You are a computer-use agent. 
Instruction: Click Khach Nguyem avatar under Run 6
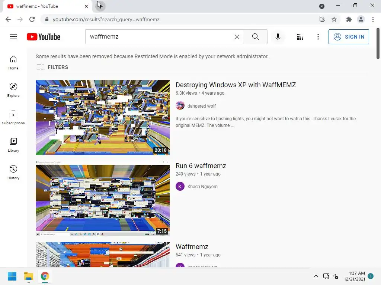[x=180, y=186]
